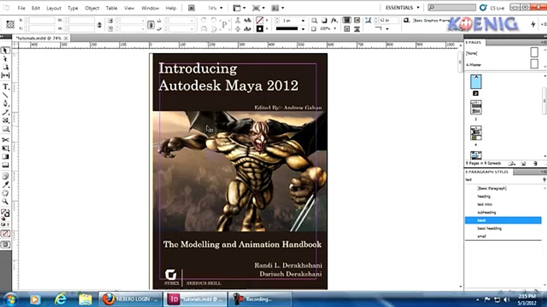Click the fill color swatch in control panel
547x307 pixels.
pos(259,20)
